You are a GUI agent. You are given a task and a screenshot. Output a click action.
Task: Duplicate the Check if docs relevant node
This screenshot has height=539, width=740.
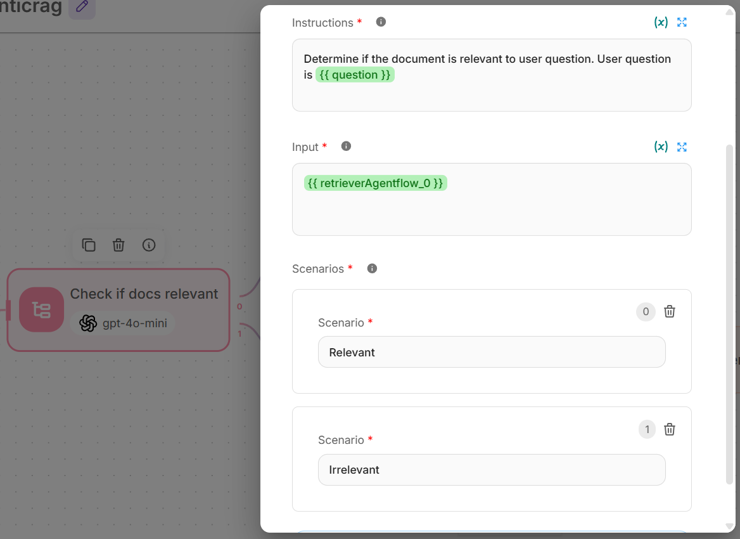coord(89,245)
